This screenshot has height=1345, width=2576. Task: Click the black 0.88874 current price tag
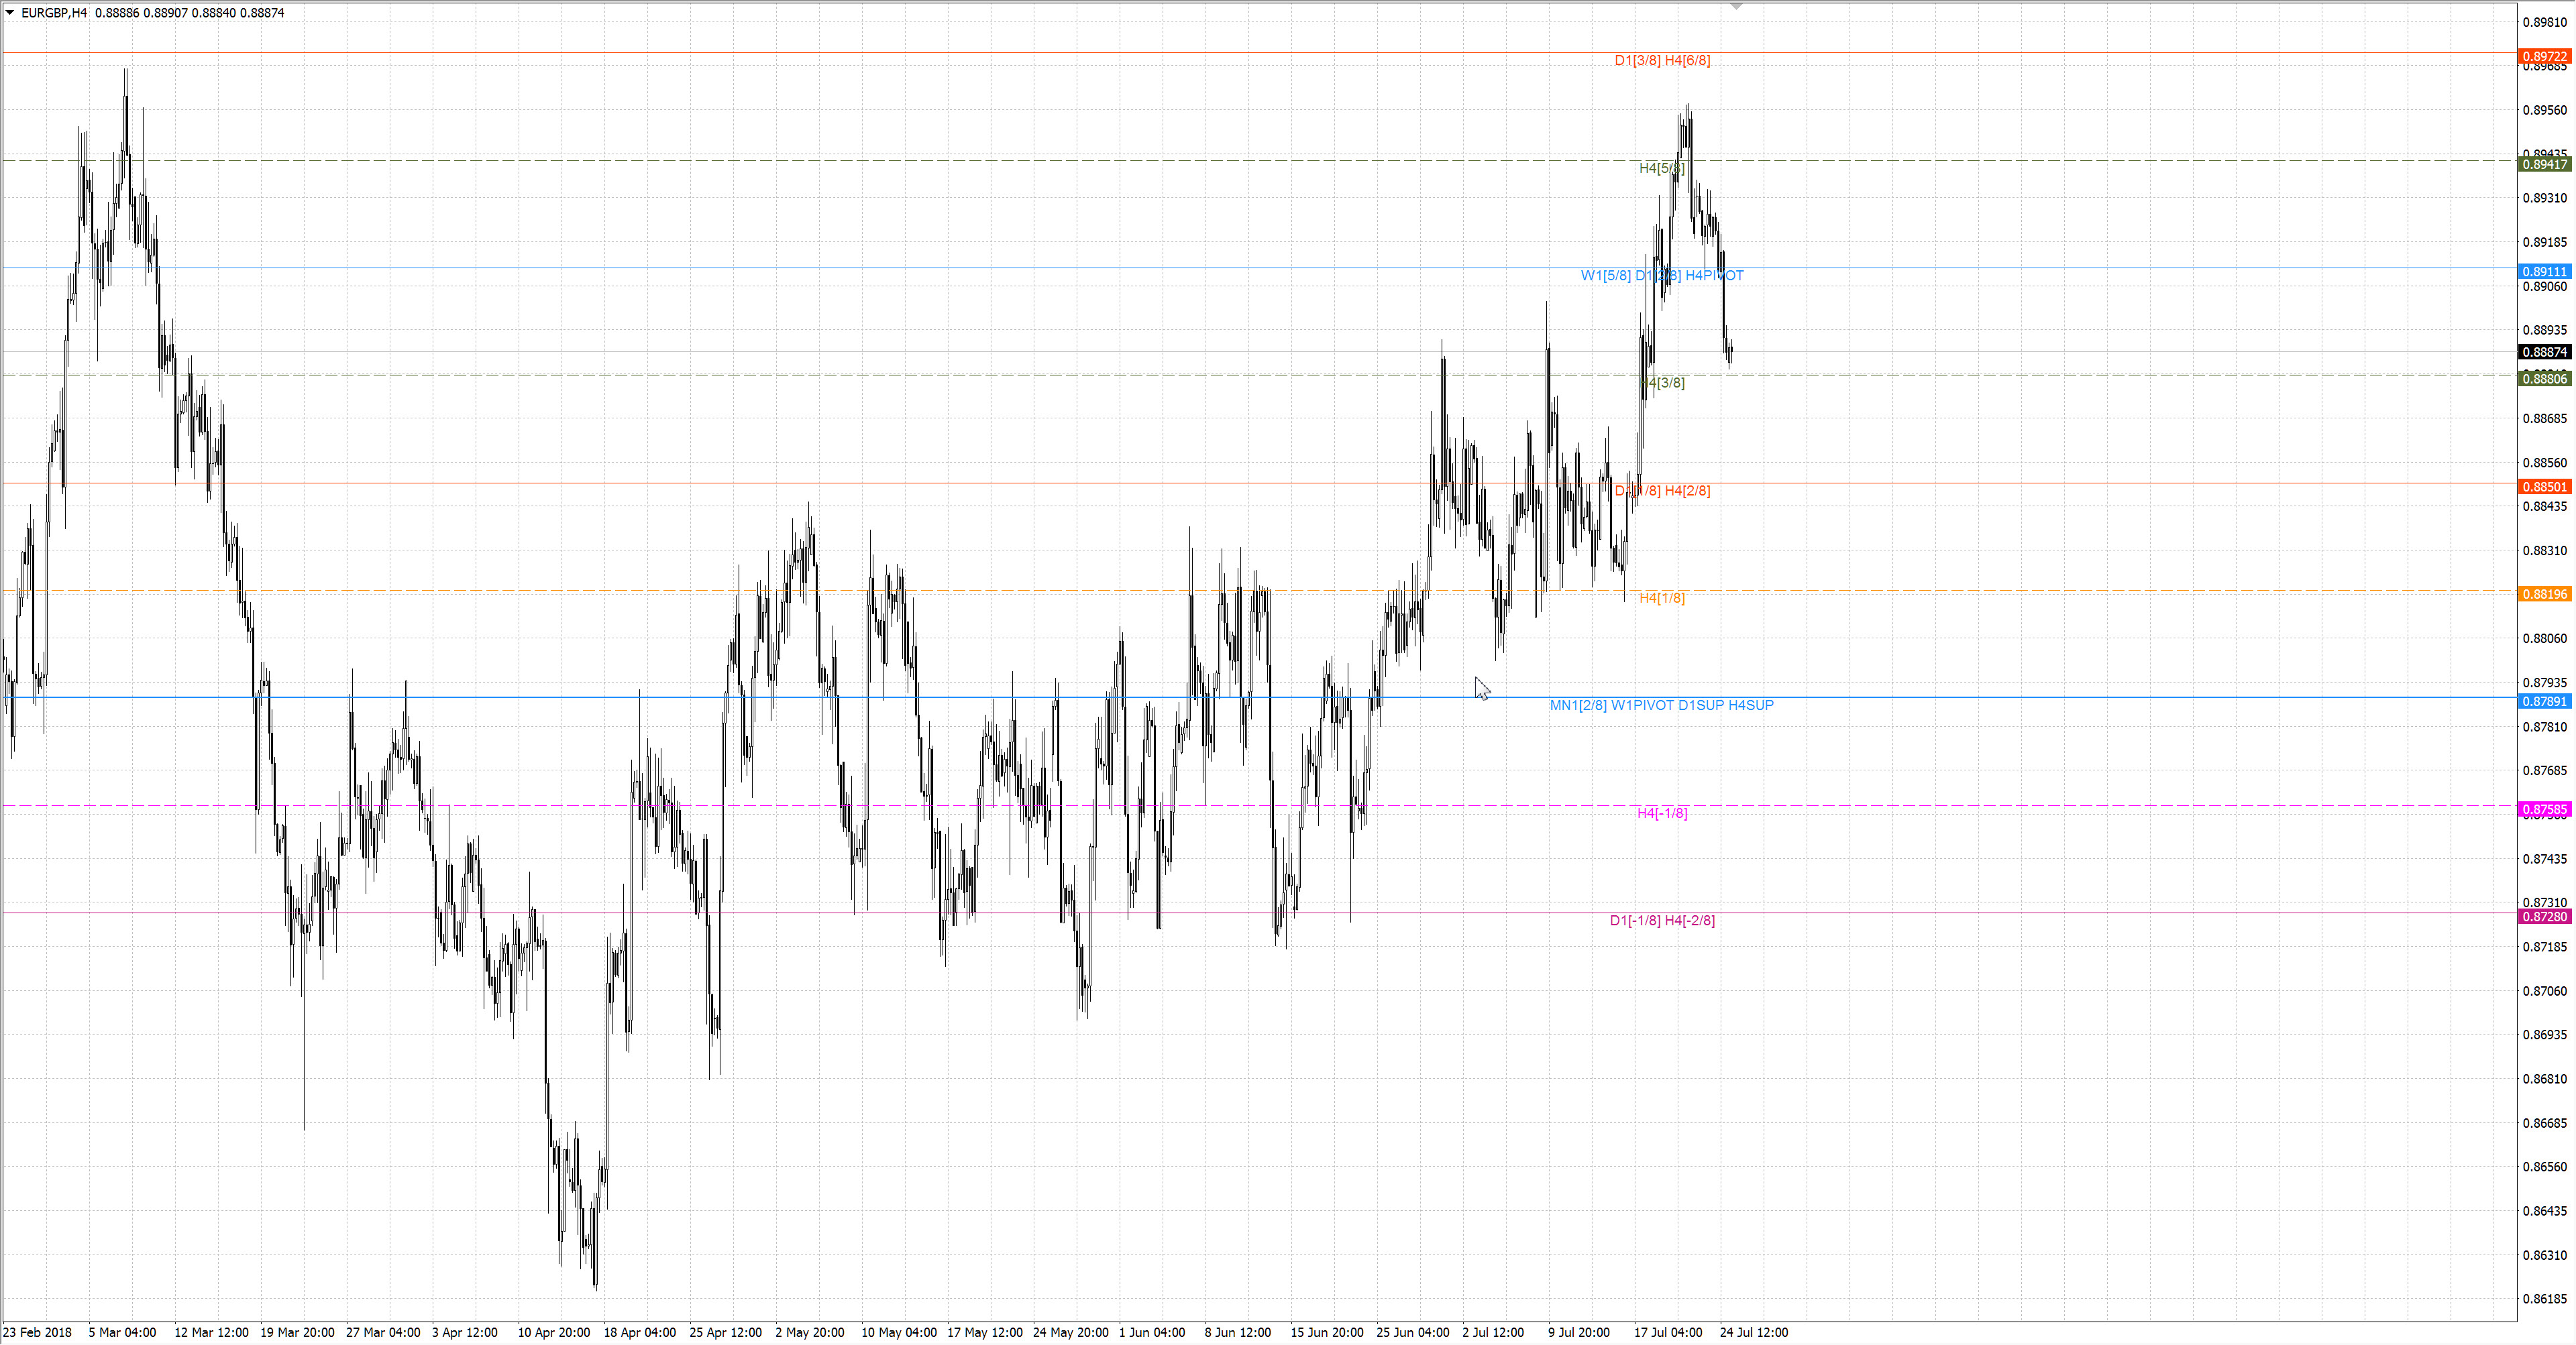coord(2544,352)
